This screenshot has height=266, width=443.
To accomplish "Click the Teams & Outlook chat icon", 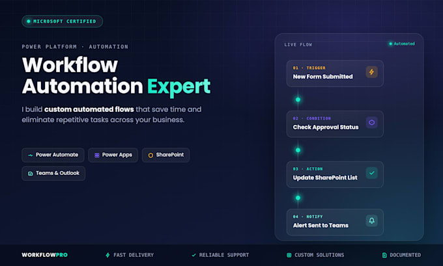I will [30, 174].
